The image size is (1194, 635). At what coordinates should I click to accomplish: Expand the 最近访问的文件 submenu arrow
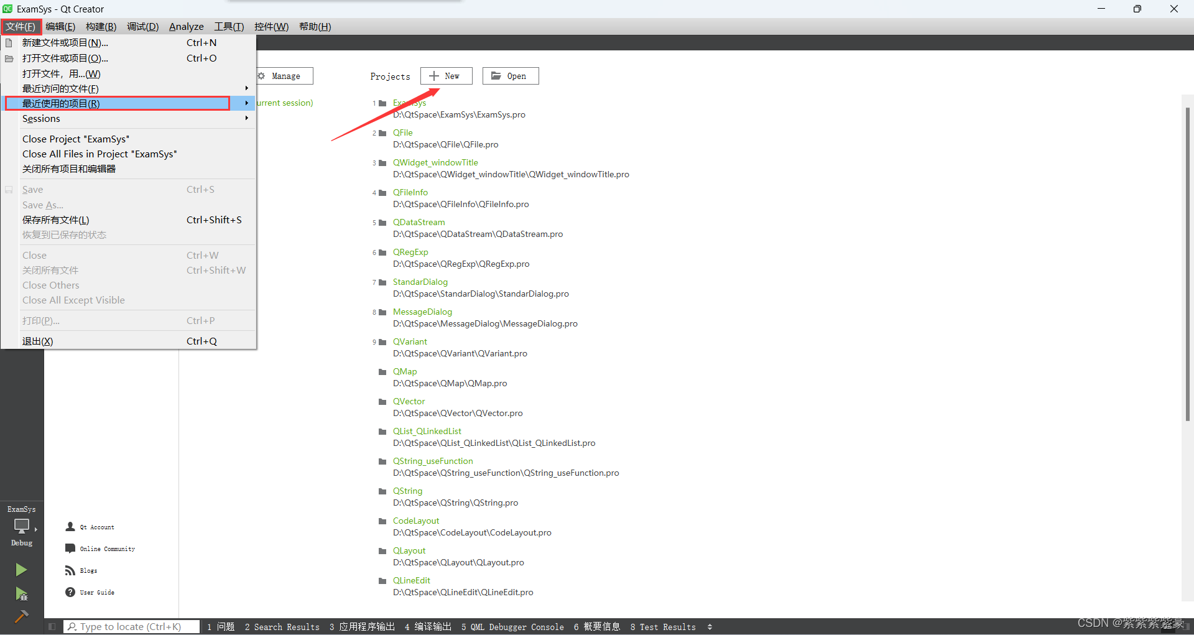(x=247, y=88)
